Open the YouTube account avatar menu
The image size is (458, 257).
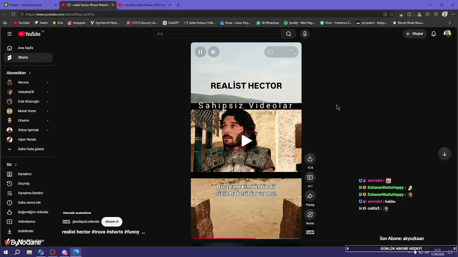[447, 34]
